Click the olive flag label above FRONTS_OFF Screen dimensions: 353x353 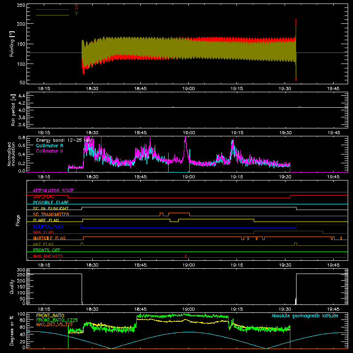click(x=43, y=244)
